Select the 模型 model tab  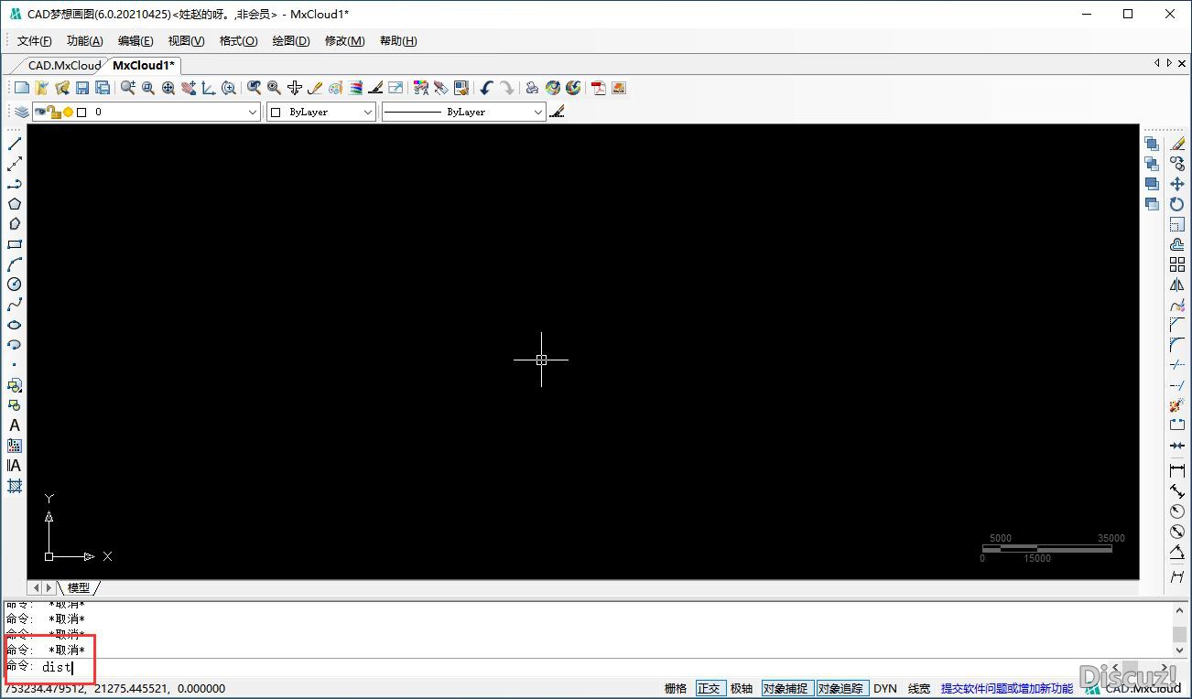pos(79,587)
